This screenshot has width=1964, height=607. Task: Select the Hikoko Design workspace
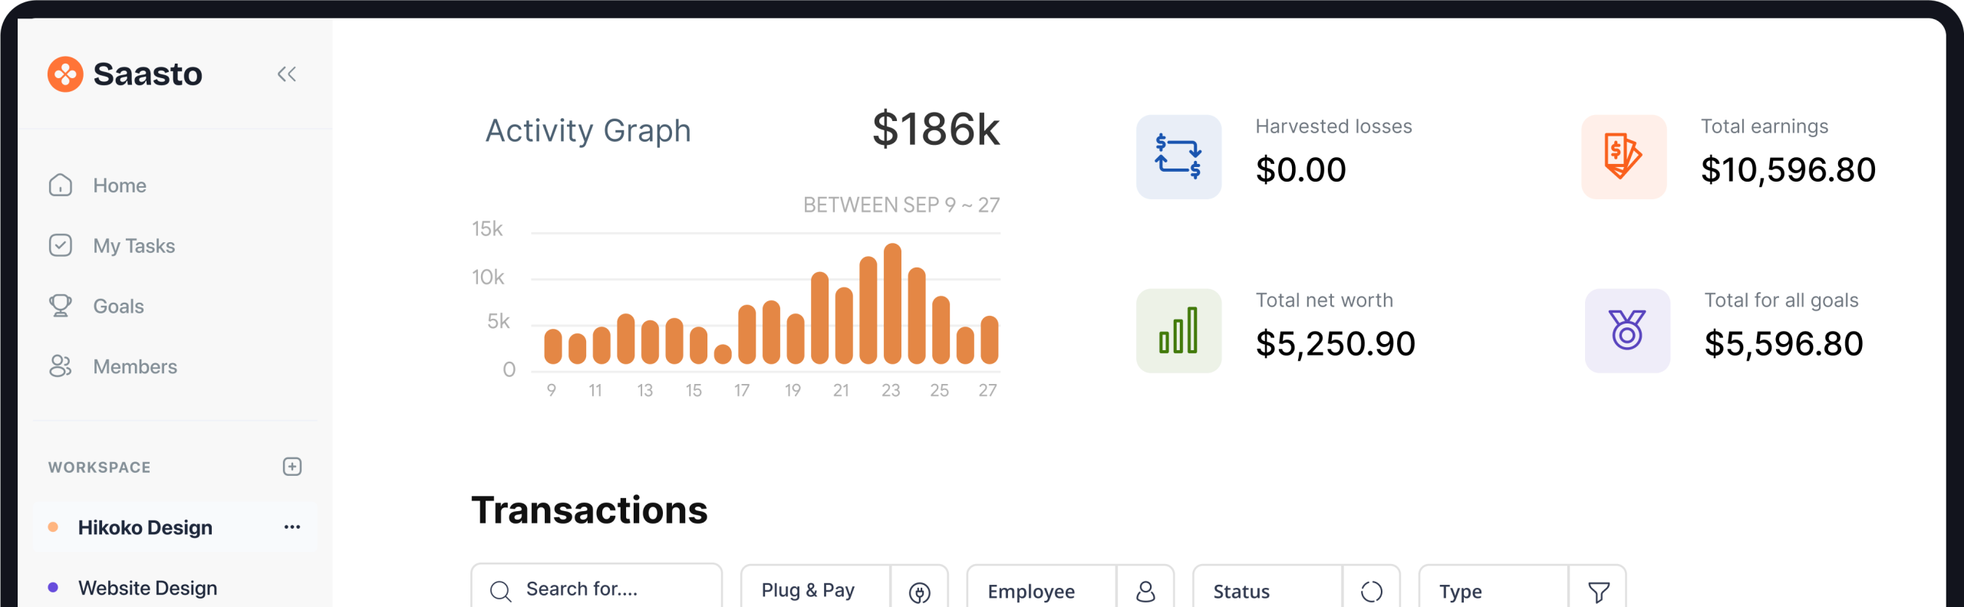pos(145,527)
